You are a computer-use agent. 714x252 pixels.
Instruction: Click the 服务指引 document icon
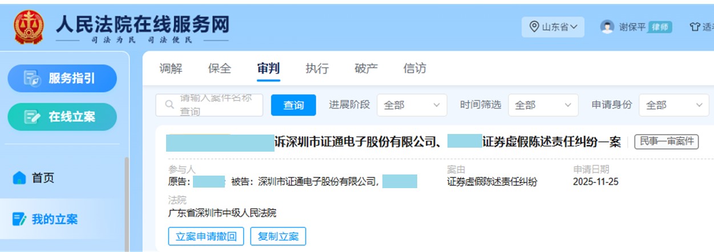coord(32,79)
